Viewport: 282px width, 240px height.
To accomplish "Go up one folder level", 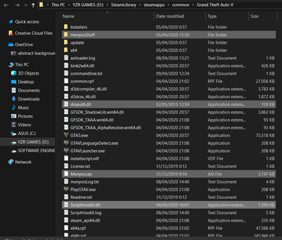I will click(33, 5).
